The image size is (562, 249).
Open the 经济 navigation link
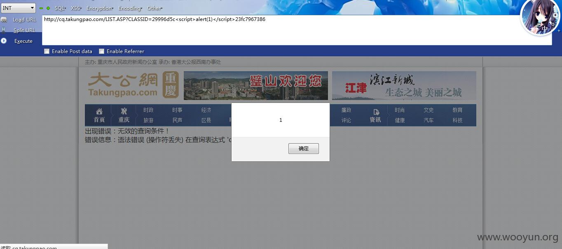[206, 110]
